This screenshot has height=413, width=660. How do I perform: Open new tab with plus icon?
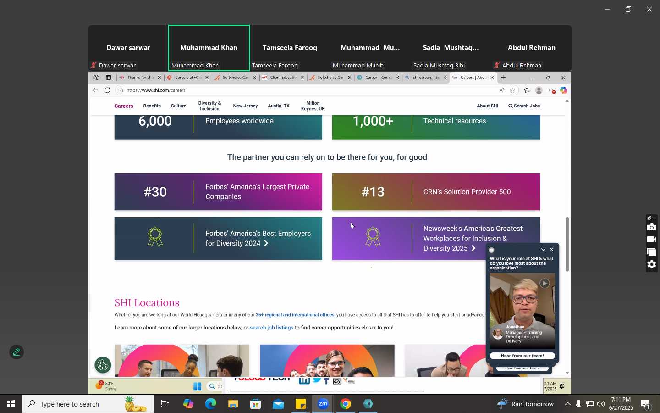[x=503, y=78]
